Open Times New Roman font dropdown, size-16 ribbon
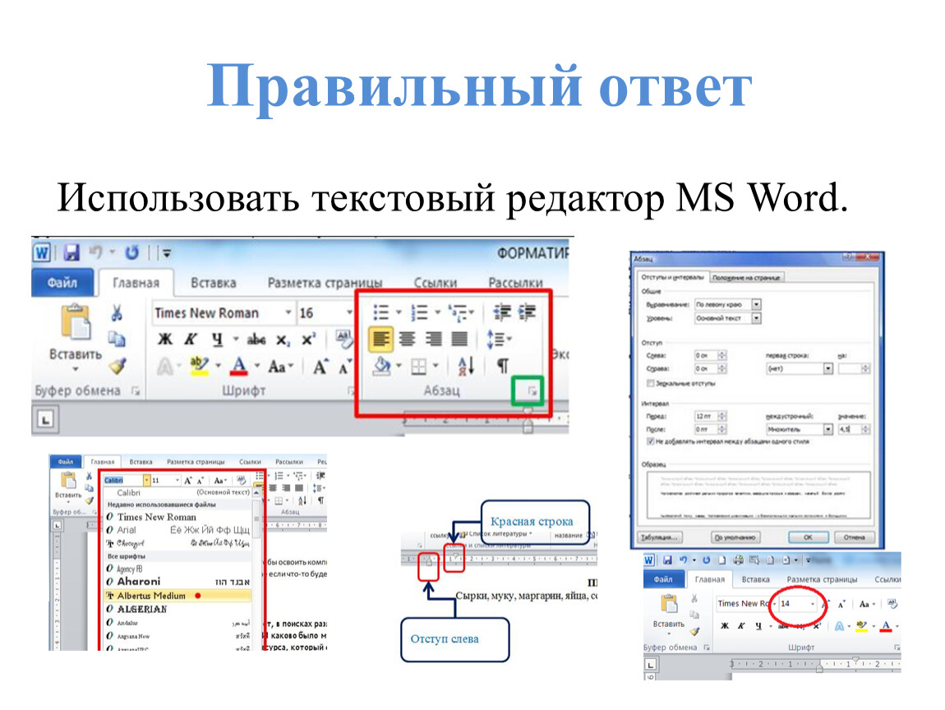 tap(288, 312)
